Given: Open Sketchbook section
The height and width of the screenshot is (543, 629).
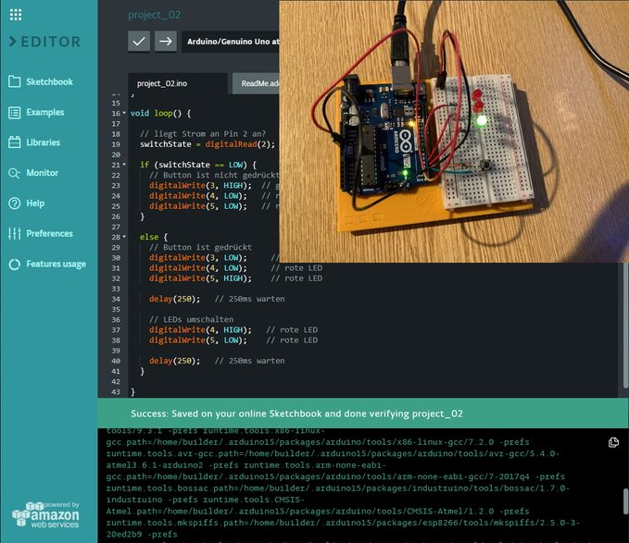Looking at the screenshot, I should (50, 81).
